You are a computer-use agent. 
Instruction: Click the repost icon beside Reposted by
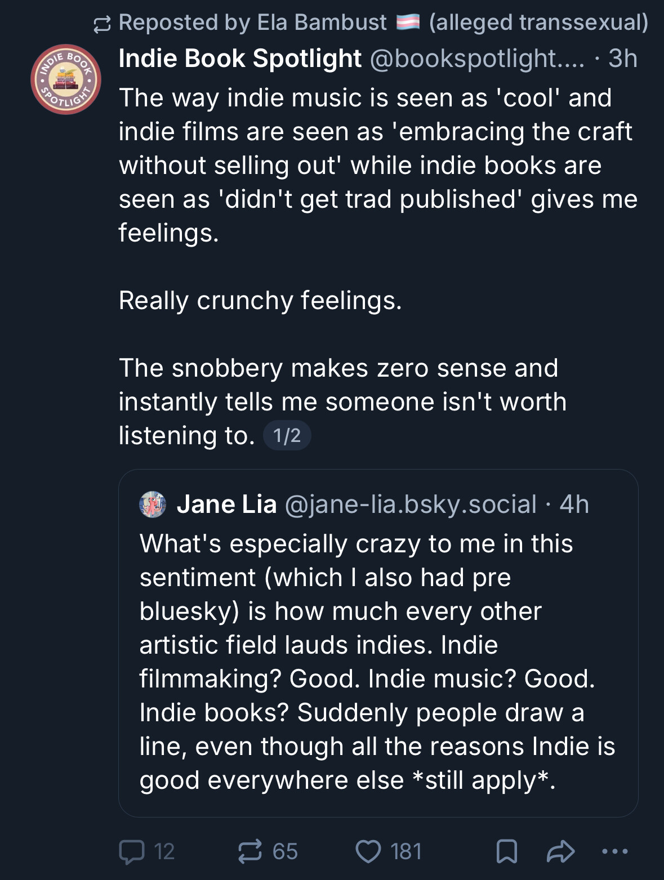[x=102, y=24]
